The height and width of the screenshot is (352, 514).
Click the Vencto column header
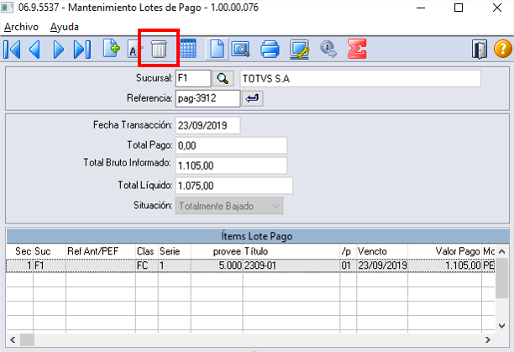click(x=382, y=251)
